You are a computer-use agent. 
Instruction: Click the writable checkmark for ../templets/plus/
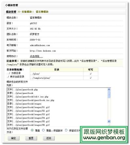[90, 78]
